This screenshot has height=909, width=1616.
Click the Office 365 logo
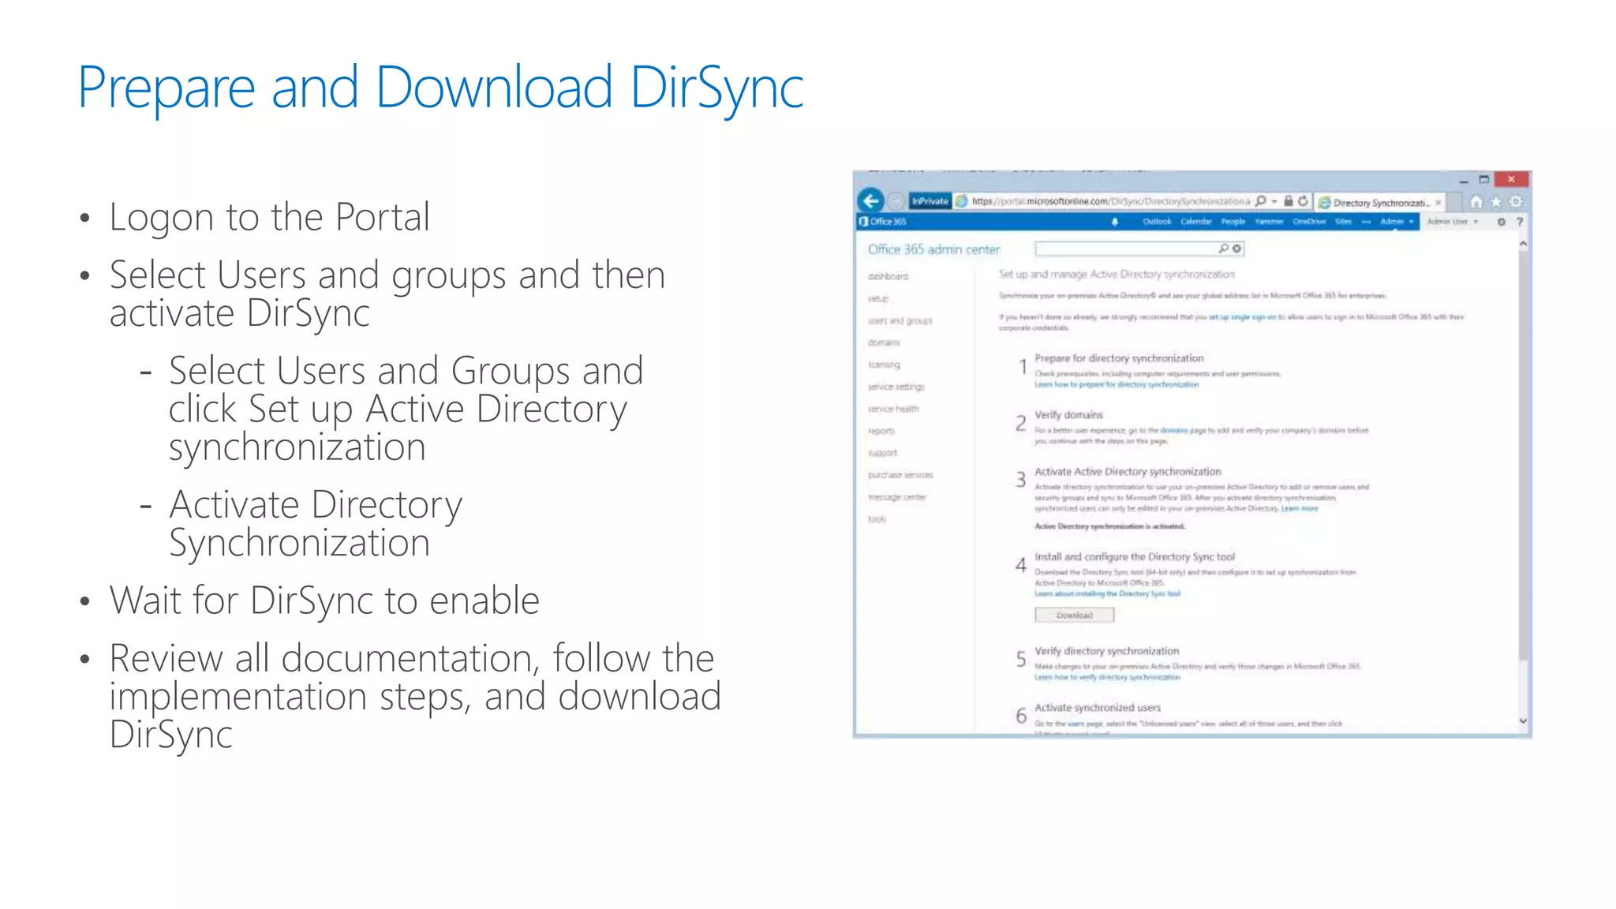882,222
